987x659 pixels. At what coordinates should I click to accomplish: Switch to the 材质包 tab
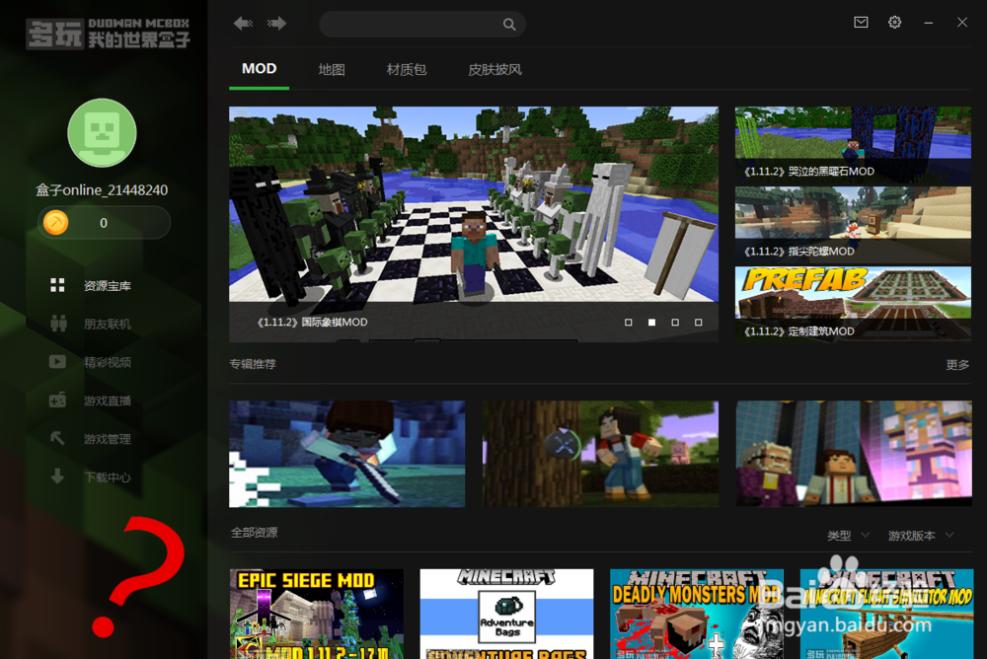407,70
